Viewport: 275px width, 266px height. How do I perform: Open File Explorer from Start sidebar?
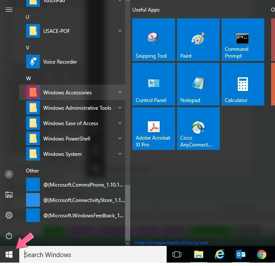pos(9,195)
